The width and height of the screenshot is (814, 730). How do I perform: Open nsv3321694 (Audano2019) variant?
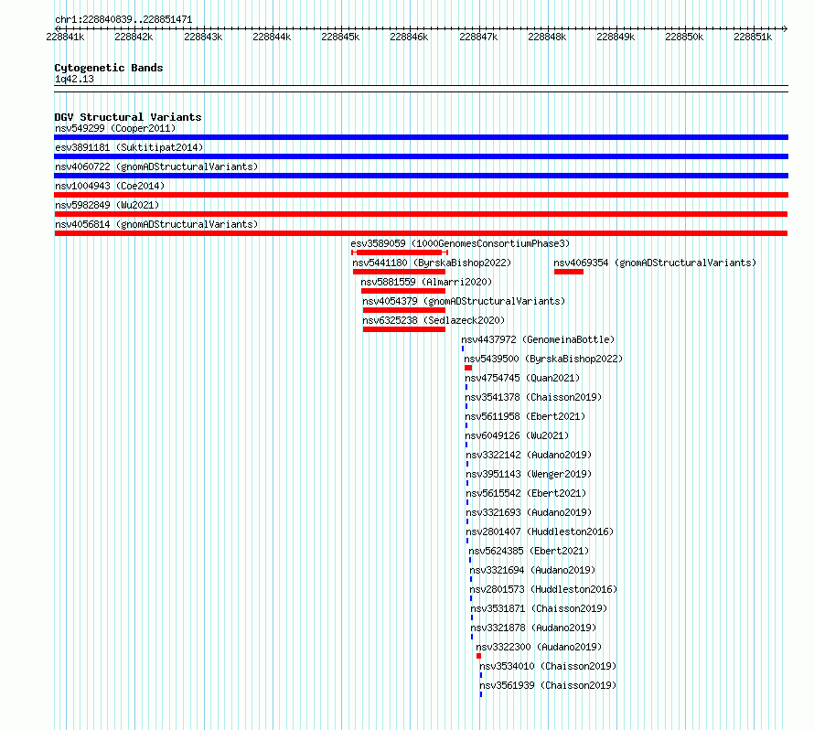(532, 570)
